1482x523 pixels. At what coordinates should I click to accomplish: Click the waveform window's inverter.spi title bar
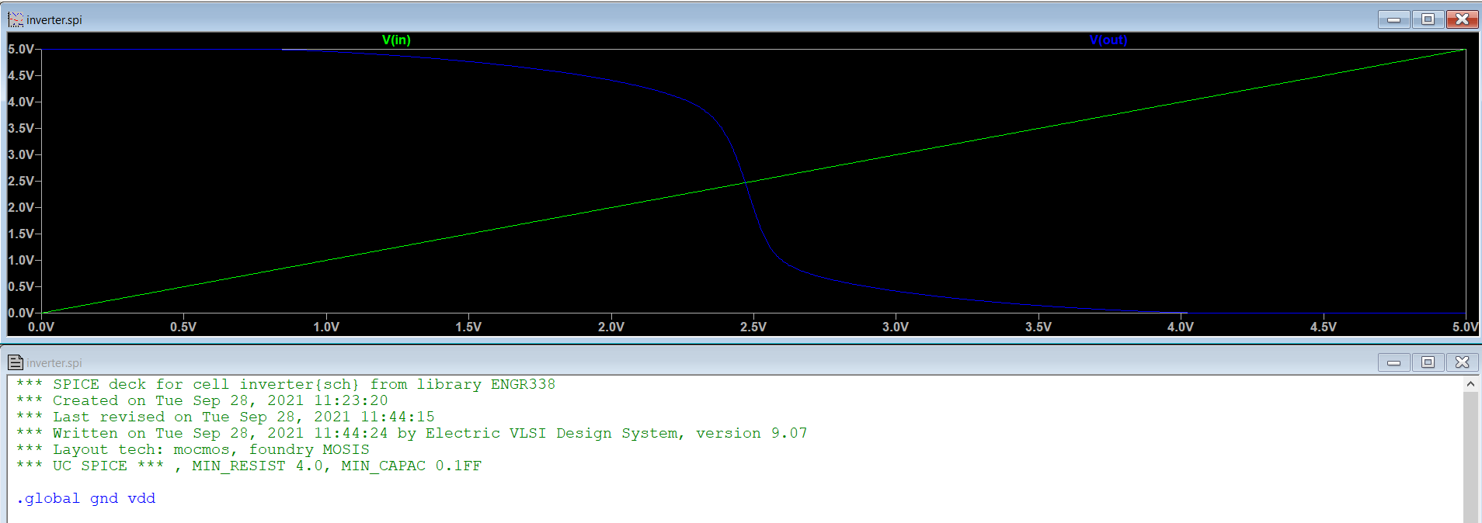pos(699,19)
